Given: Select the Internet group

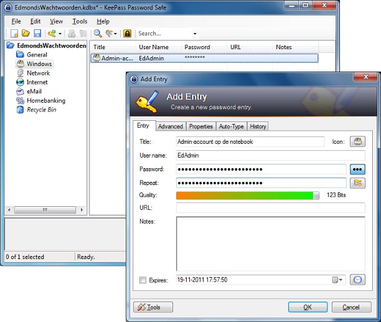Looking at the screenshot, I should 37,82.
